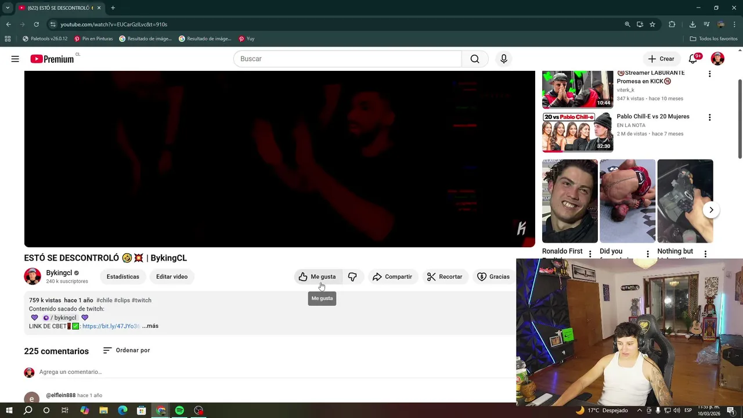Open Chrome extensions puzzle icon

pos(672,24)
